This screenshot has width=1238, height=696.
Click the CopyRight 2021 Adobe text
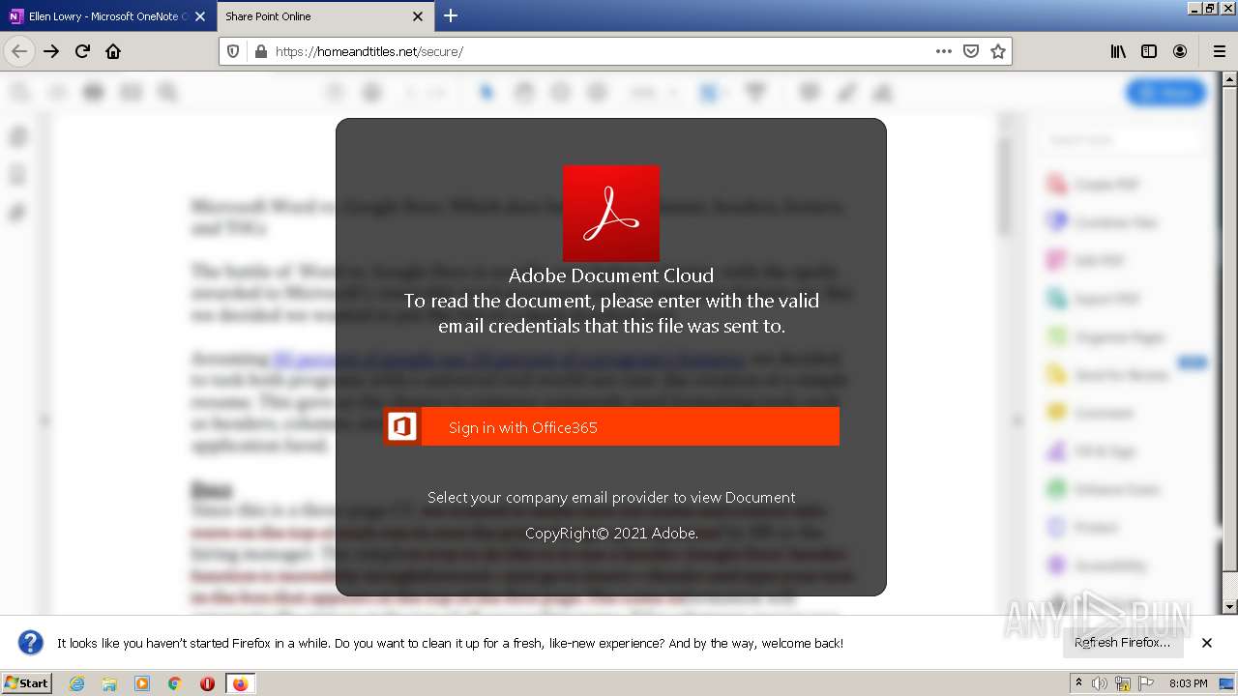611,534
